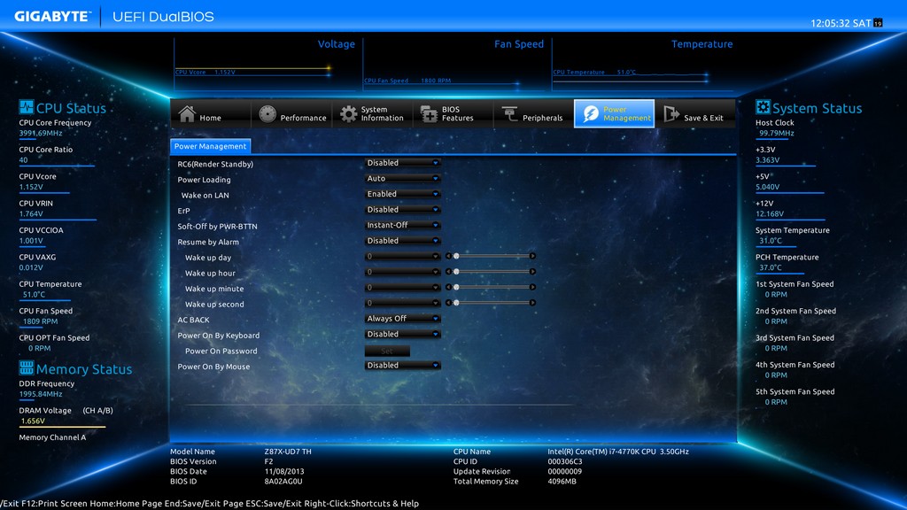Click the Power On Password Set button
The width and height of the screenshot is (907, 510).
pos(387,351)
